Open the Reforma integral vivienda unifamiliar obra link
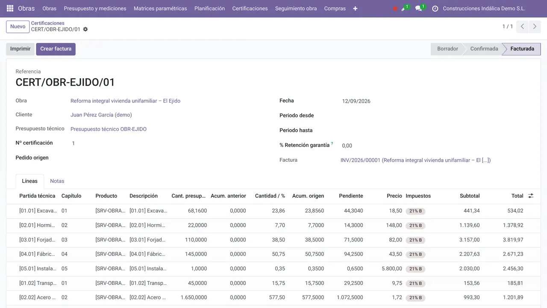Viewport: 547px width, 308px height. coord(125,101)
